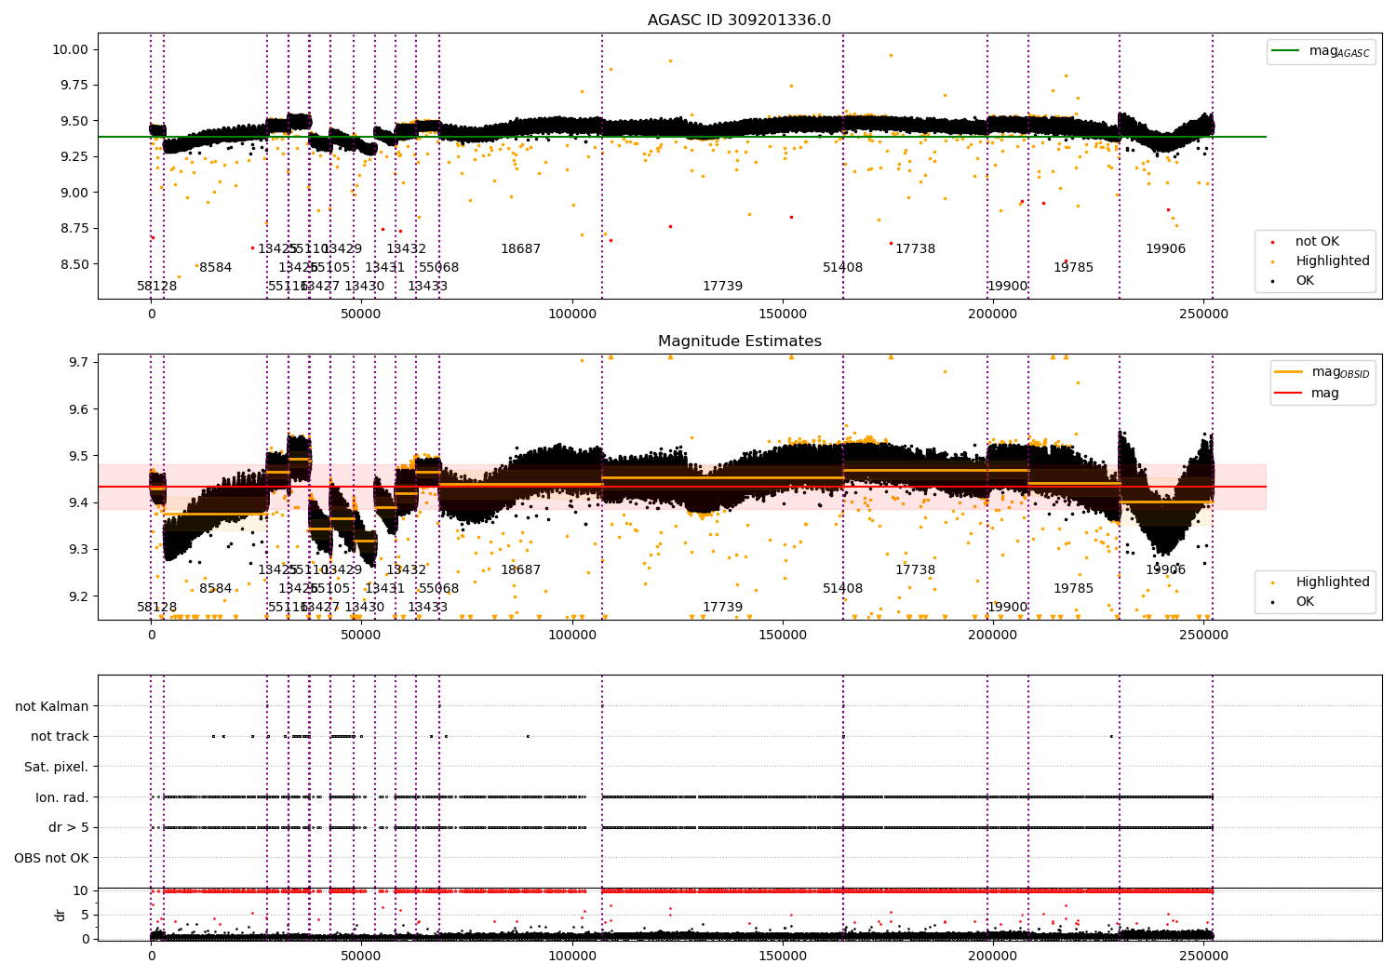Click x-tick 150000 under the middle plot
This screenshot has height=977, width=1396.
(x=783, y=635)
